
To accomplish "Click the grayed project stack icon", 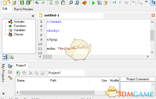I will (x=10, y=72).
